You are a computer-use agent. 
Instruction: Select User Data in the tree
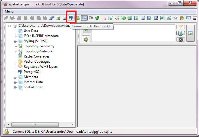click(x=31, y=31)
